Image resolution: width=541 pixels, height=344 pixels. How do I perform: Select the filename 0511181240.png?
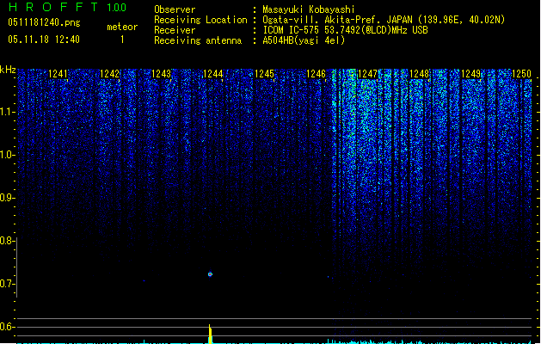(44, 22)
